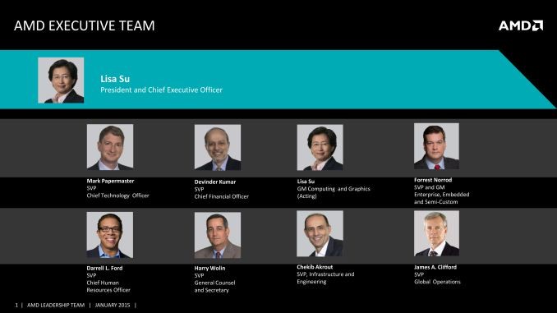The width and height of the screenshot is (557, 313).
Task: Click Devinder Kumar's portrait photo
Action: point(218,147)
